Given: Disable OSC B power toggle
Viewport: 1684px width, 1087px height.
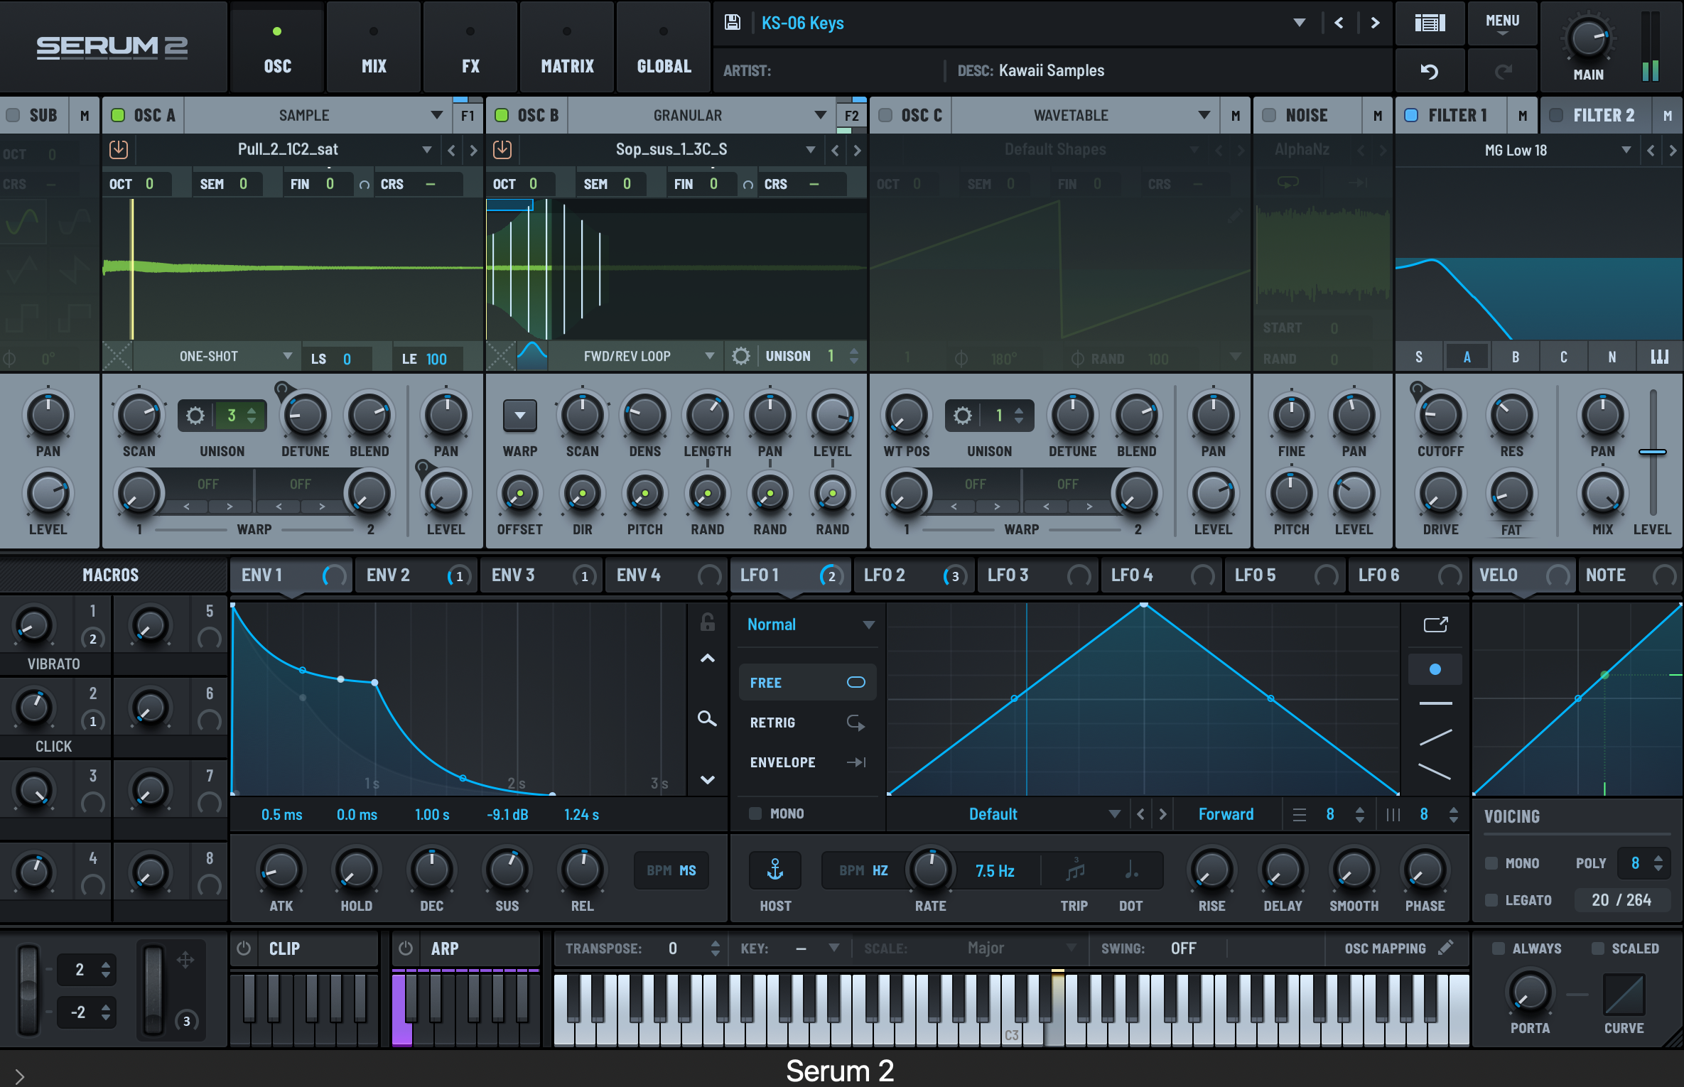Looking at the screenshot, I should 502,115.
